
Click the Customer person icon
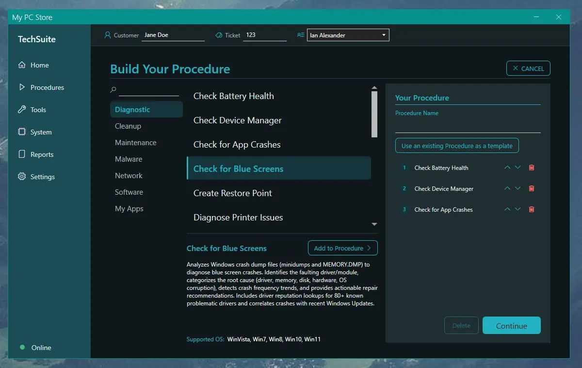(x=108, y=35)
